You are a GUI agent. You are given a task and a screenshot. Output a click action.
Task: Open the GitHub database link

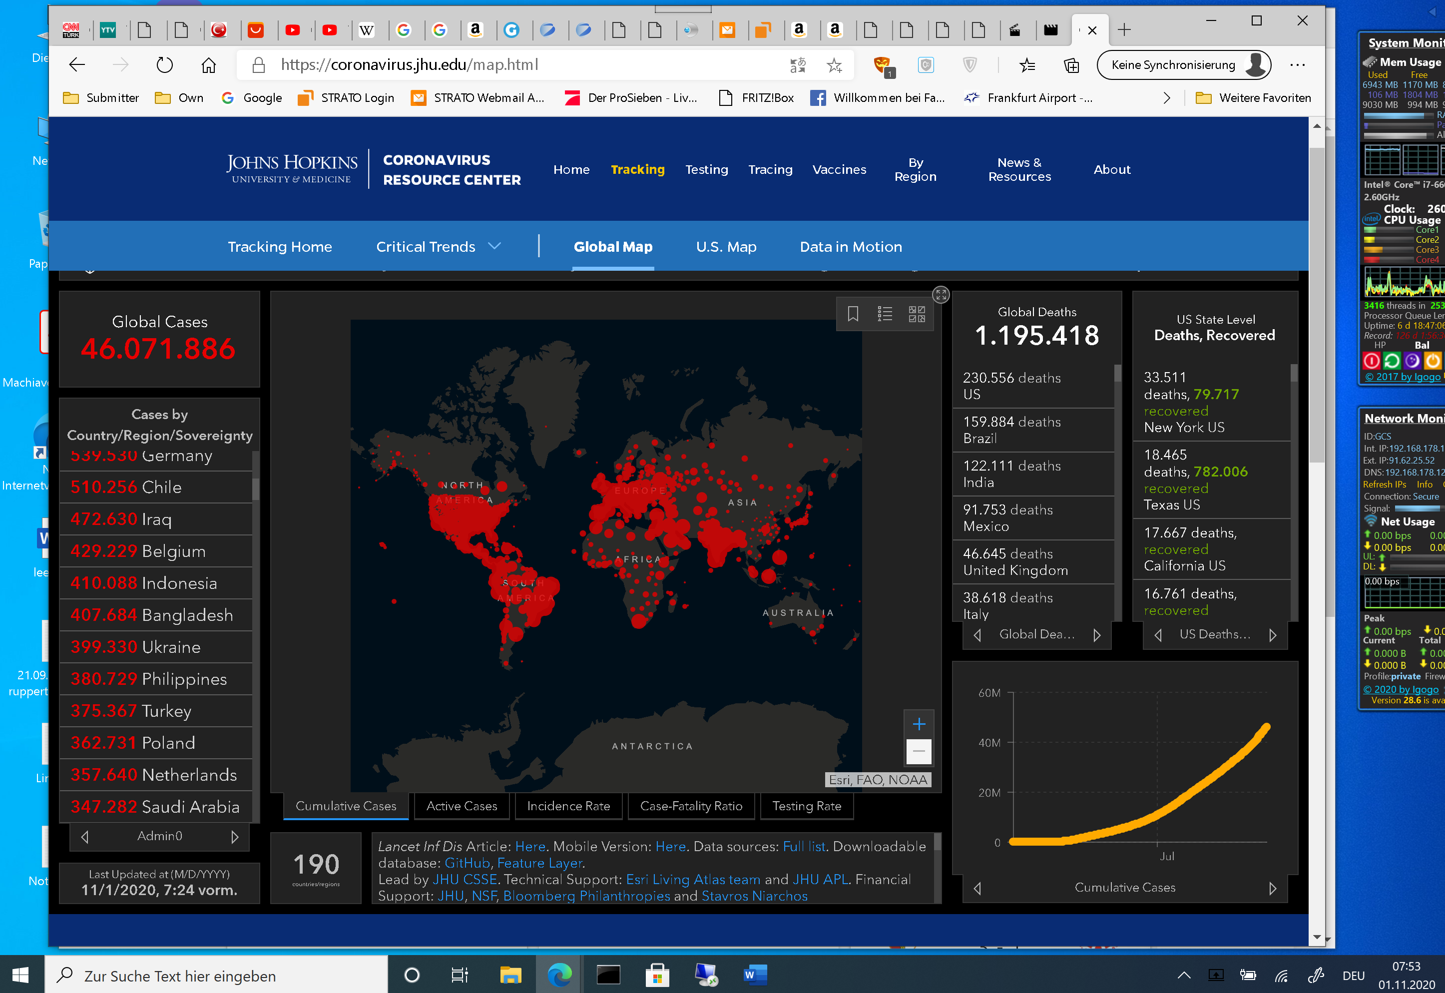pos(467,864)
